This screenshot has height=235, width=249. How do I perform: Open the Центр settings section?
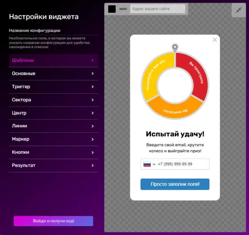pos(53,113)
